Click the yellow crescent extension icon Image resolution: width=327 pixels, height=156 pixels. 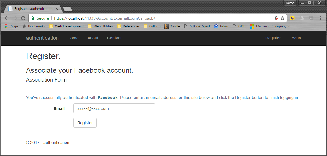coord(292,18)
